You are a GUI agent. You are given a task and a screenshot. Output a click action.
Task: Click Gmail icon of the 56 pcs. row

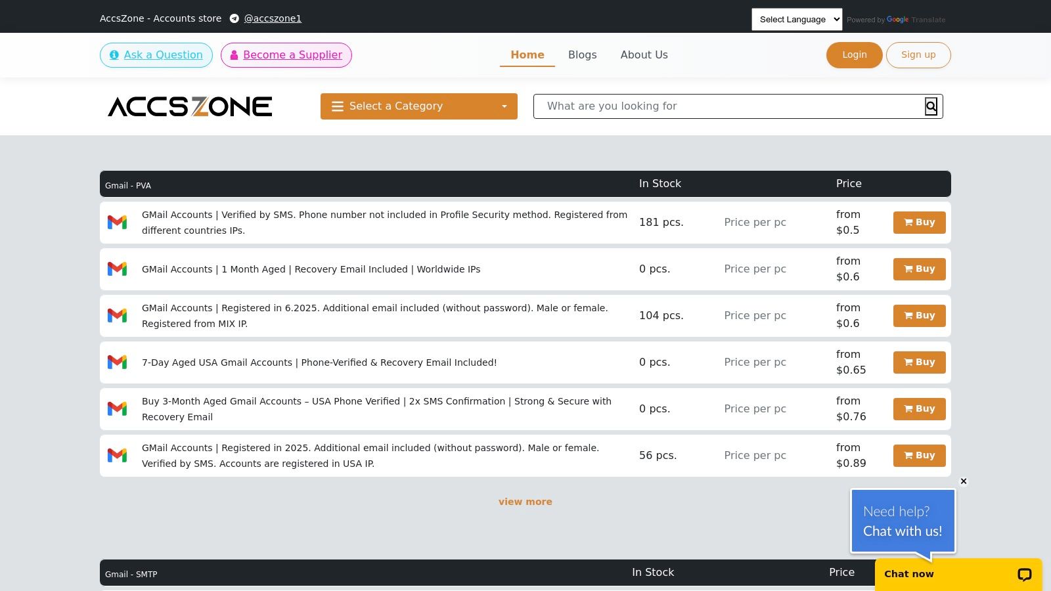coord(117,456)
